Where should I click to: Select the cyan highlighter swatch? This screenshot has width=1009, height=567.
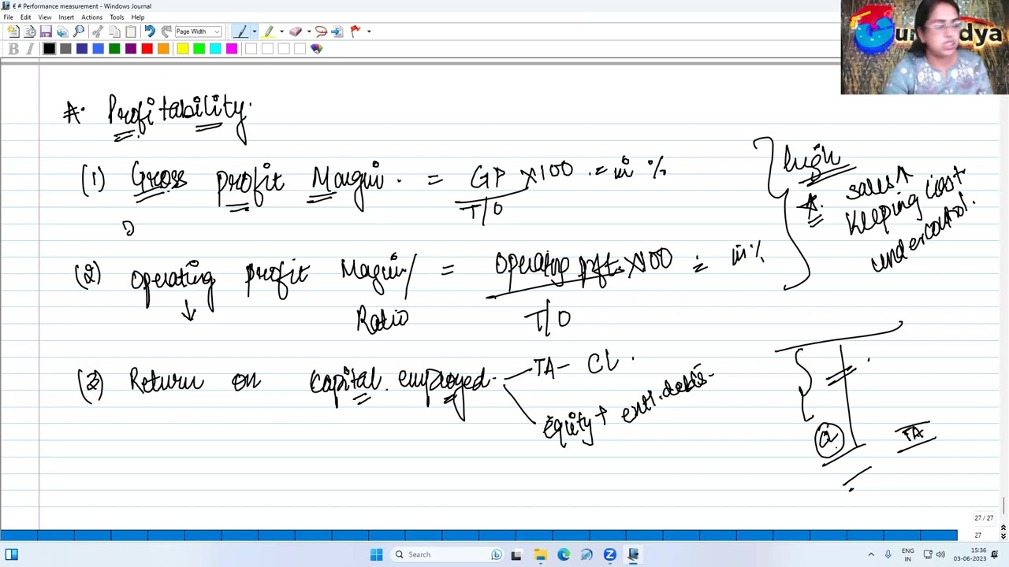click(215, 49)
